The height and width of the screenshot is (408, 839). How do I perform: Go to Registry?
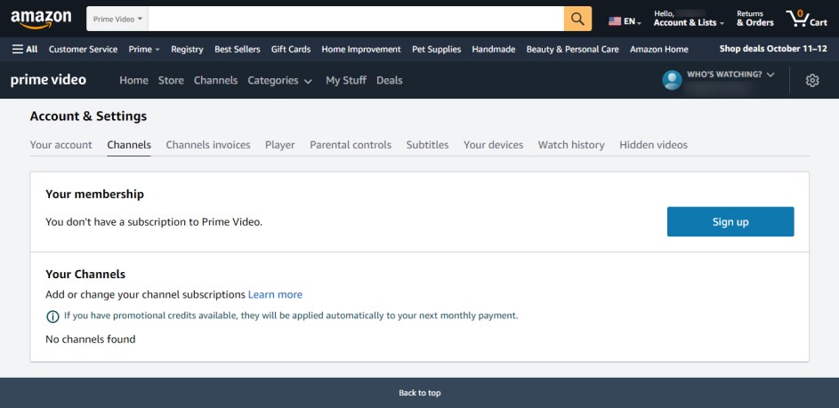pos(187,49)
